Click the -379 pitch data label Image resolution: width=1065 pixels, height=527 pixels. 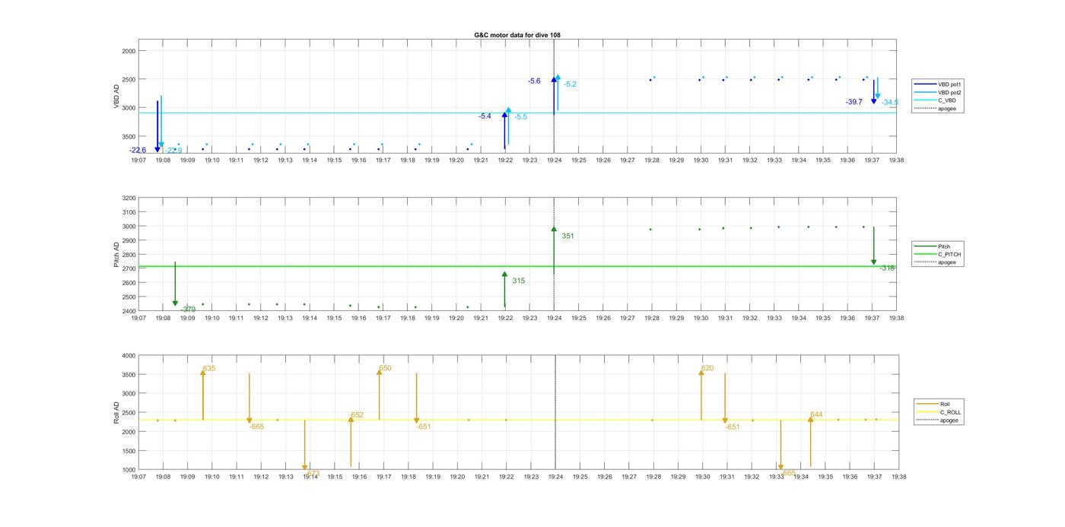point(188,310)
